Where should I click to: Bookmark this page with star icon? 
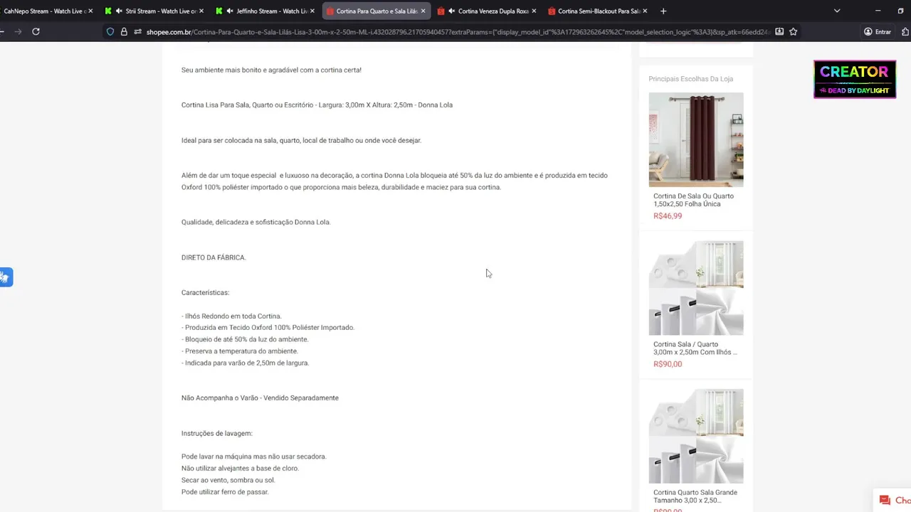pos(793,31)
